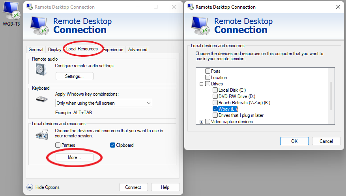Check the Location checkbox
Viewport: 346px width, 196px height.
208,77
